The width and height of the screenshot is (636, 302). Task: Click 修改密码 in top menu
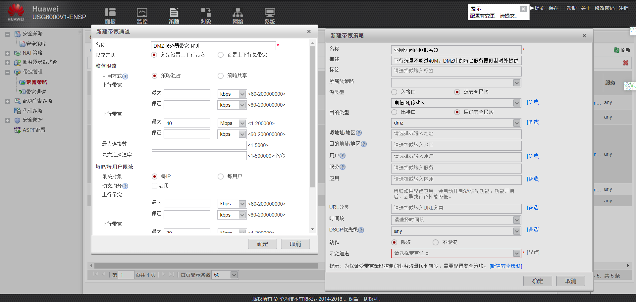pyautogui.click(x=605, y=8)
